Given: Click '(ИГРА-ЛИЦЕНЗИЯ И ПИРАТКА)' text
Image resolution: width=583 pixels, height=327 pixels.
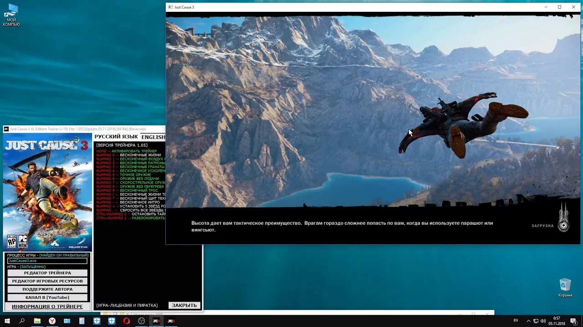Looking at the screenshot, I should coord(127,305).
